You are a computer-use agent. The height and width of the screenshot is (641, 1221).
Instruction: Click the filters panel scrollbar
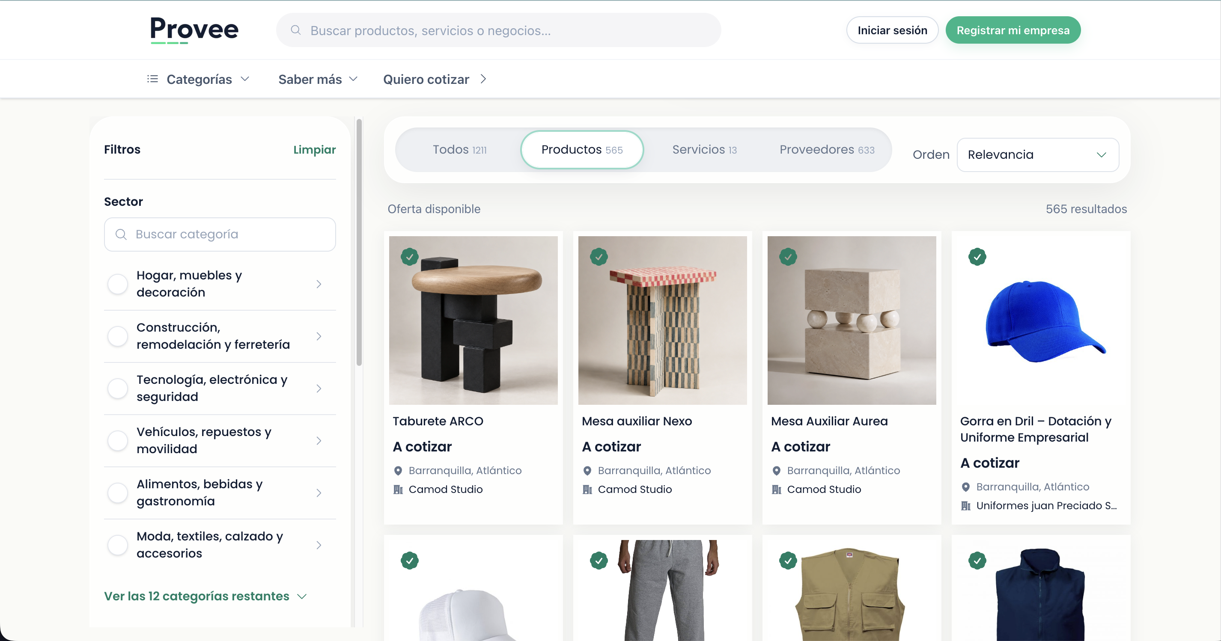[x=359, y=242]
